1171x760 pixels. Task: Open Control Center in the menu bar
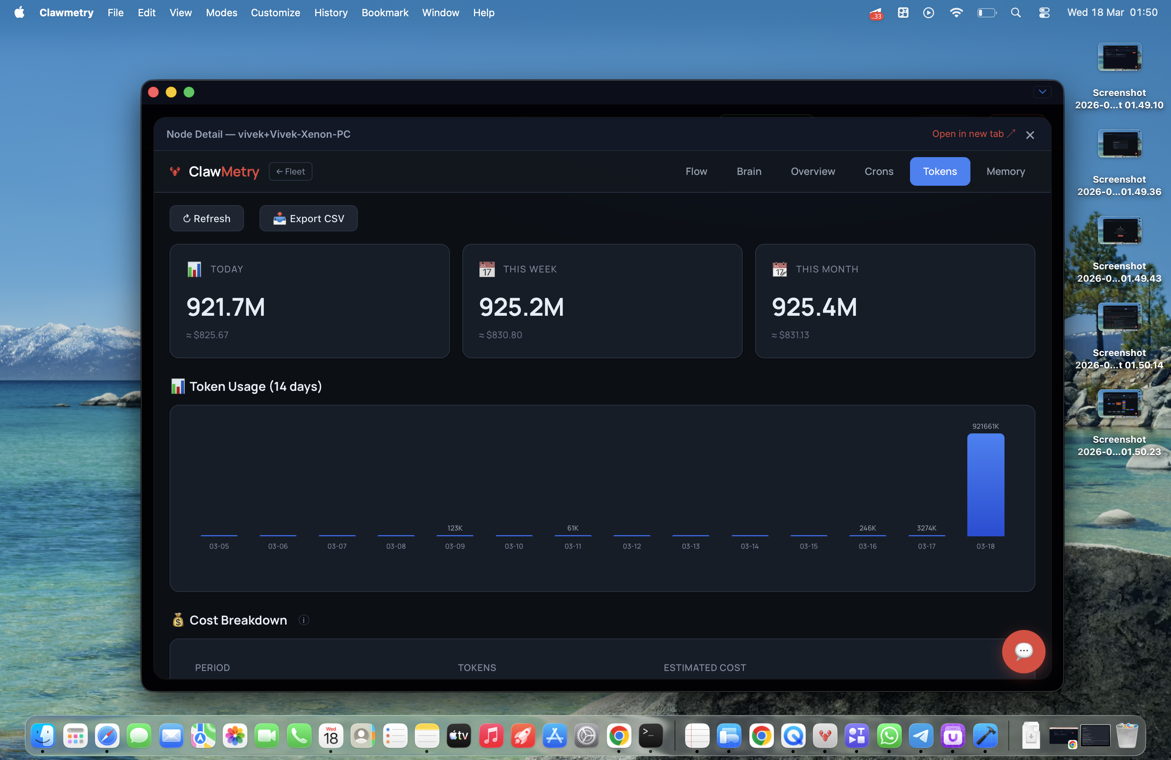pyautogui.click(x=1044, y=13)
